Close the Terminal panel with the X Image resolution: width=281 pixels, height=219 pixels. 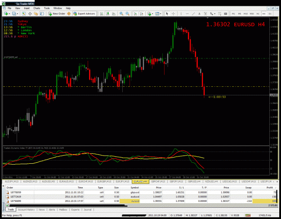click(x=3, y=186)
